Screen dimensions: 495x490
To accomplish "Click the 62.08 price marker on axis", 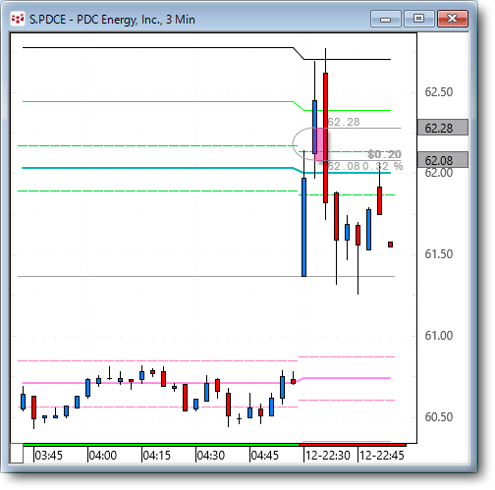I will [x=442, y=160].
